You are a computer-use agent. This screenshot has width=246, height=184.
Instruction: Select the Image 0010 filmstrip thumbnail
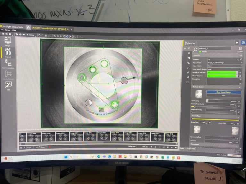[62, 137]
